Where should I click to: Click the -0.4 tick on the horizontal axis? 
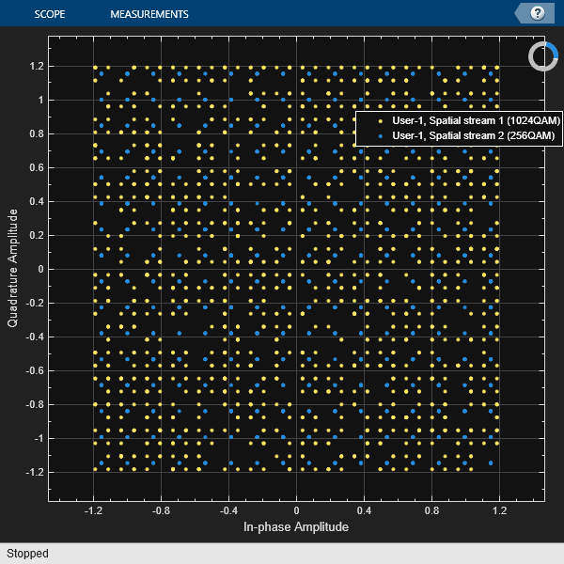point(228,509)
